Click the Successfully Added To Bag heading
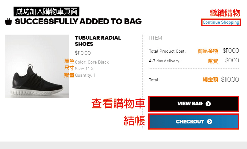The height and width of the screenshot is (149, 247). click(x=78, y=22)
